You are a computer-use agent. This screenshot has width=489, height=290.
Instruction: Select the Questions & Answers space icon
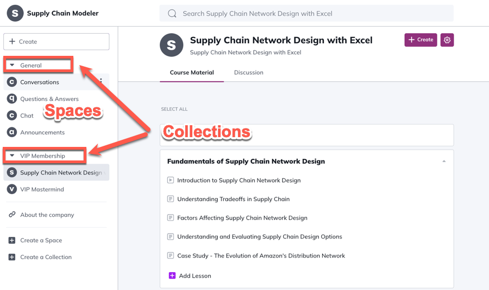12,99
